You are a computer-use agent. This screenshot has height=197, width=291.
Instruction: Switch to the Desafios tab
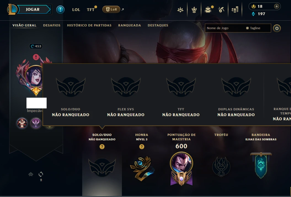52,25
